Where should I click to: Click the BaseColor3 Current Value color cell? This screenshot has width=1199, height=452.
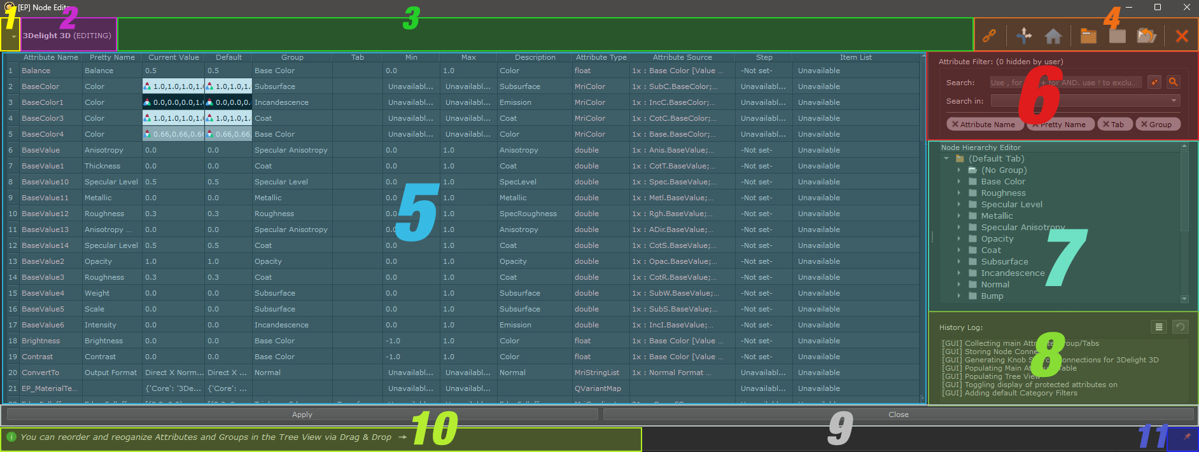(173, 118)
